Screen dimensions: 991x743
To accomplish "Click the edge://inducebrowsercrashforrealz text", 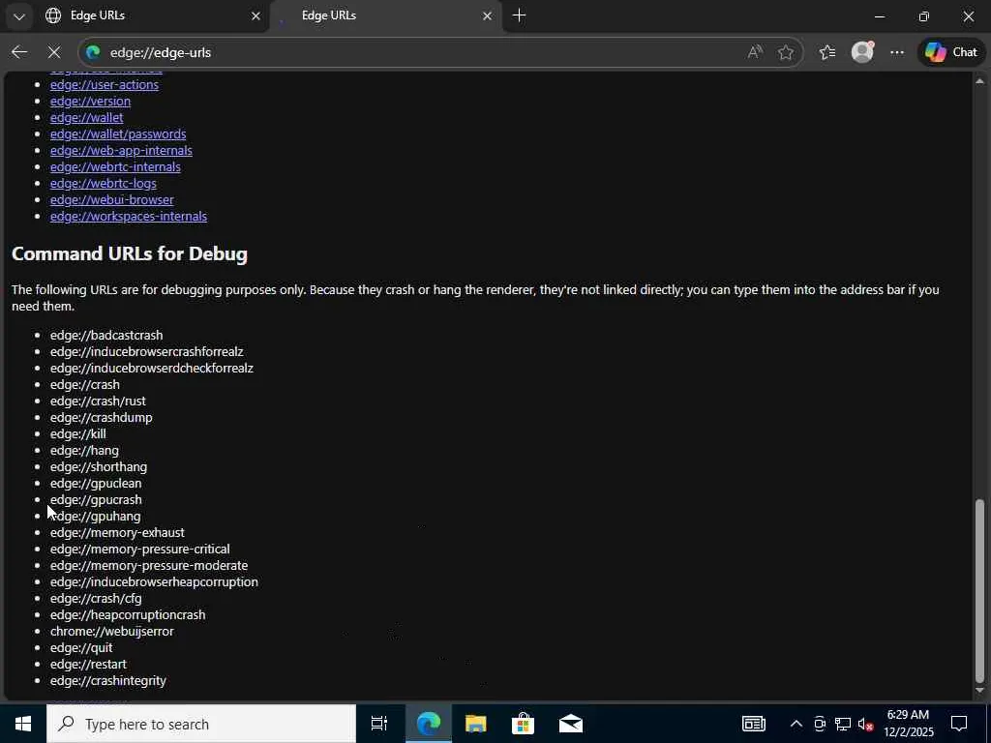I will [x=147, y=351].
